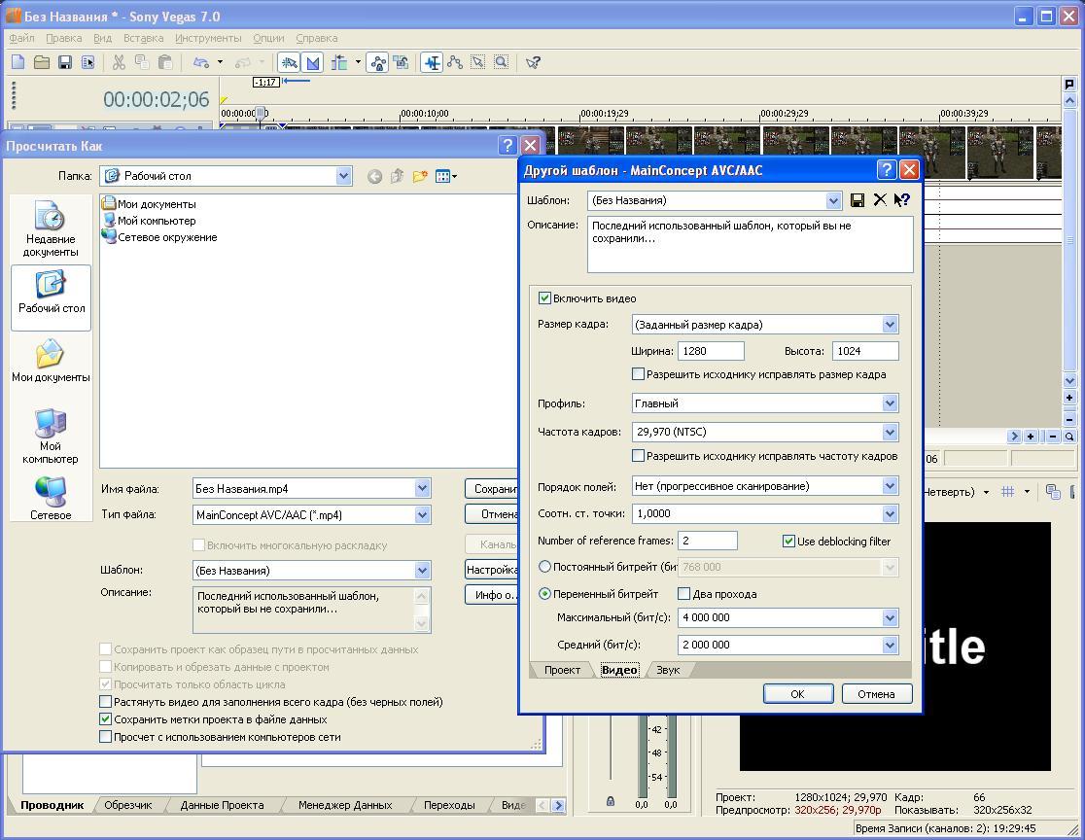Open the 'Частота кадров' dropdown
This screenshot has height=840, width=1085.
click(x=890, y=432)
